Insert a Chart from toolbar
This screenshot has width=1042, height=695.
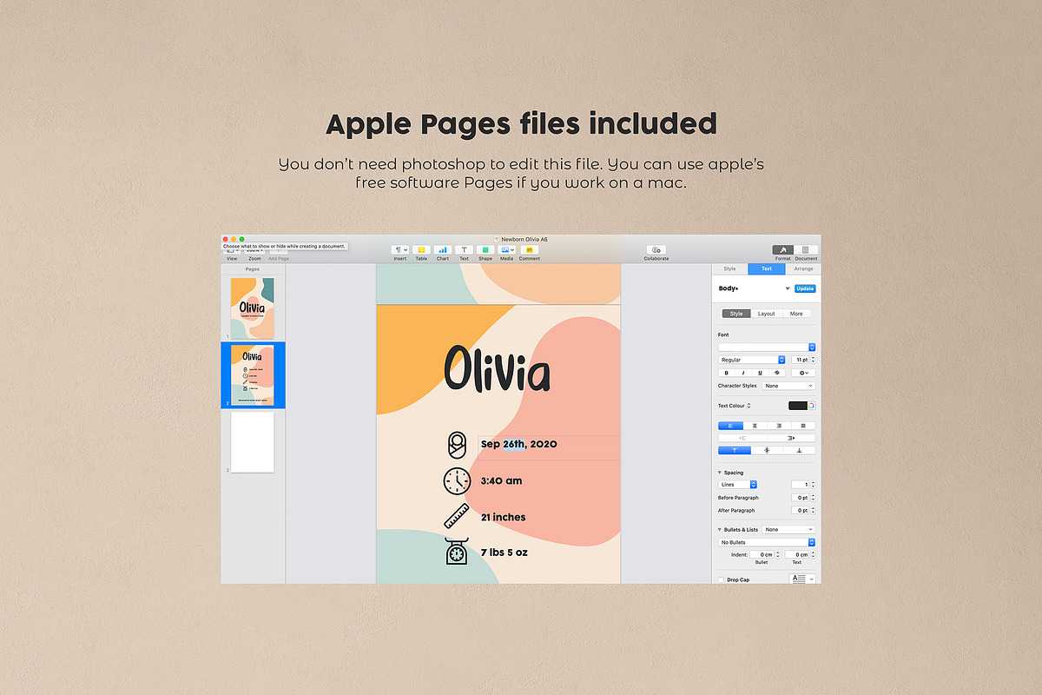pos(443,249)
